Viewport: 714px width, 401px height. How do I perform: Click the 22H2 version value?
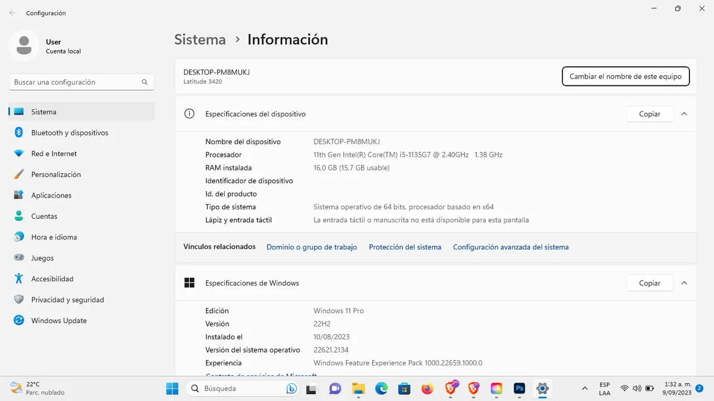[x=323, y=324]
